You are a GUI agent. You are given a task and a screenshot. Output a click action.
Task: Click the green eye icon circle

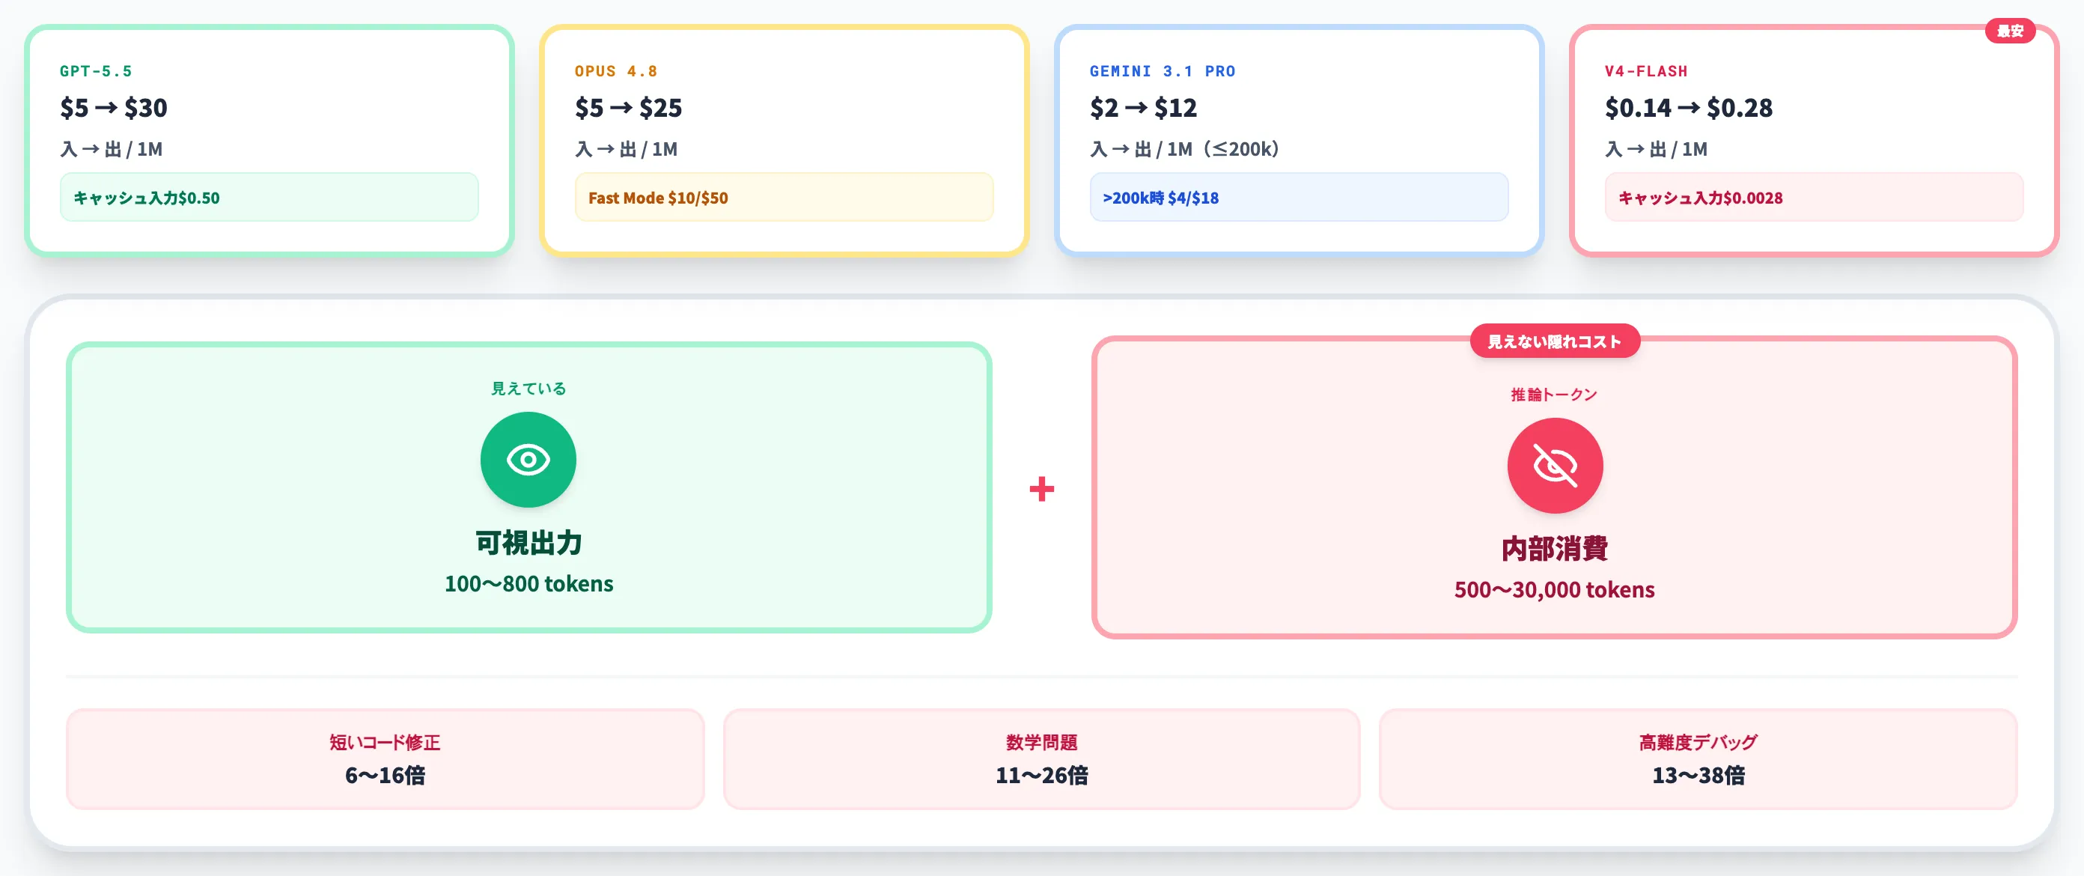click(528, 460)
